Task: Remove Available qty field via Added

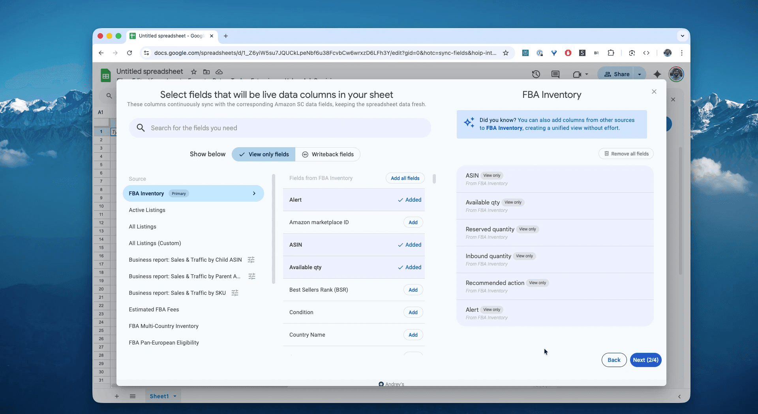Action: [410, 267]
